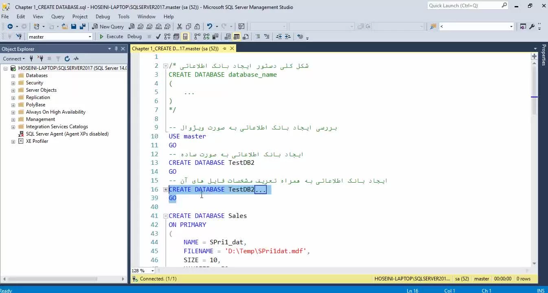Viewport: 548px width, 293px height.
Task: Click the Uncomment selected lines icon
Action: [x=267, y=37]
